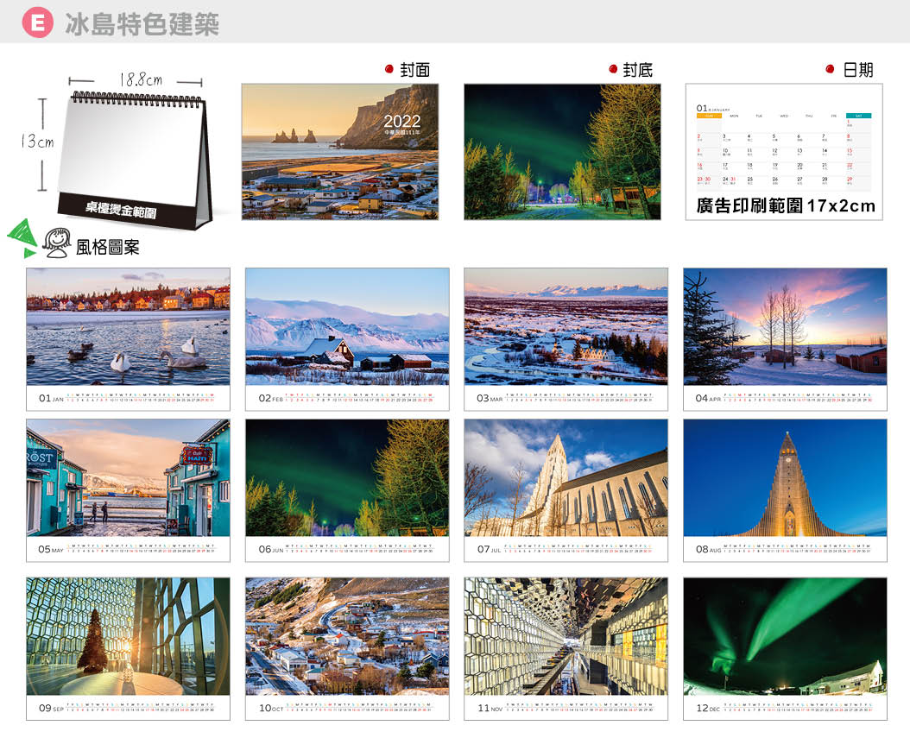Click the red dot beside 封面

coord(389,69)
